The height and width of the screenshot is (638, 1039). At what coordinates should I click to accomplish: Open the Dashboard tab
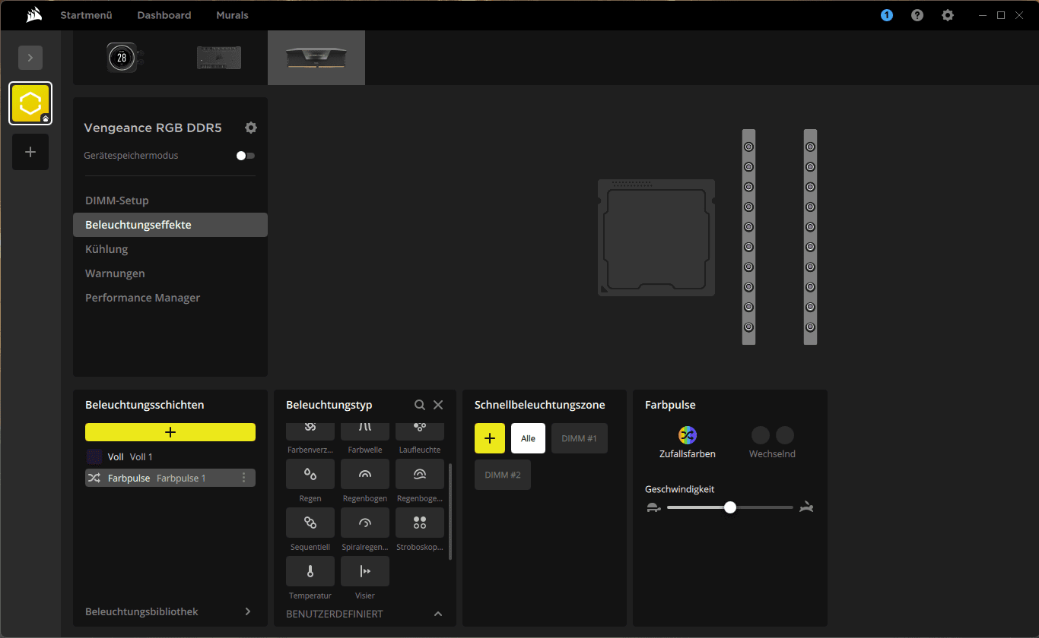[164, 15]
